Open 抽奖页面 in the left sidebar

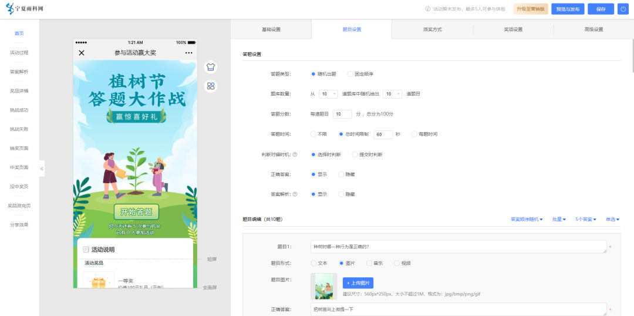click(x=19, y=148)
